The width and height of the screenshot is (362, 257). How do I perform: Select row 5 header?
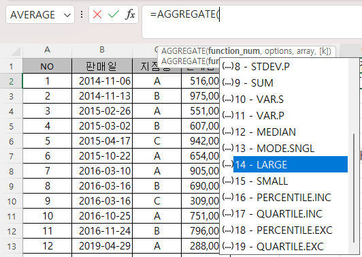[x=11, y=126]
